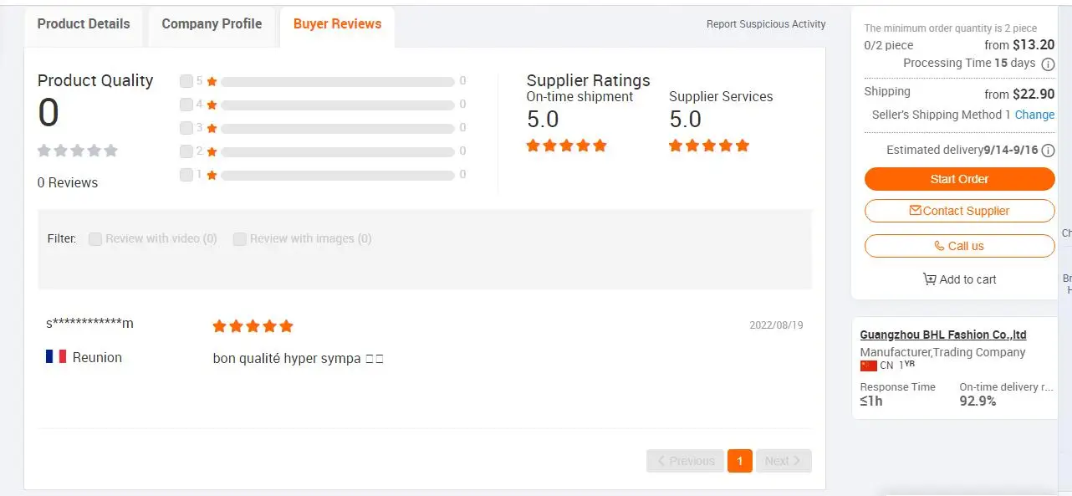Click the Response Time ≤1h value

pyautogui.click(x=871, y=401)
